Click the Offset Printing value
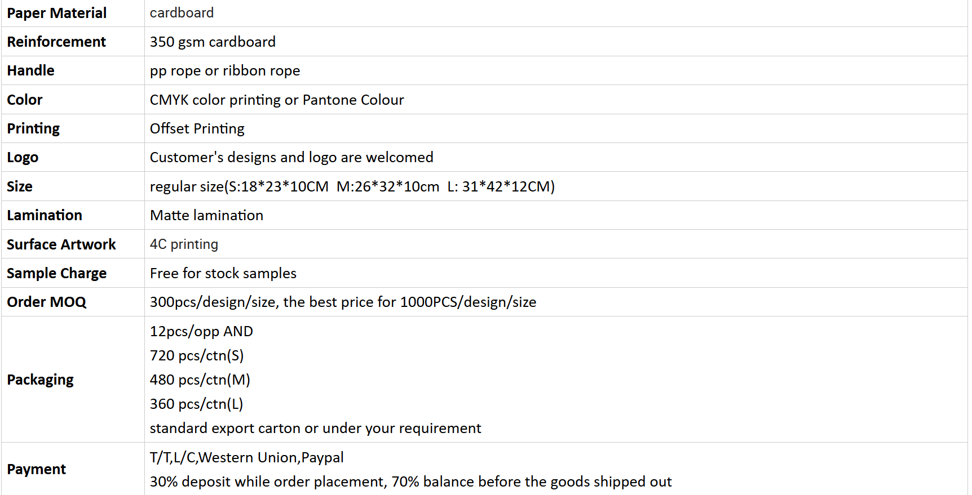Screen dimensions: 972x495 pos(197,129)
